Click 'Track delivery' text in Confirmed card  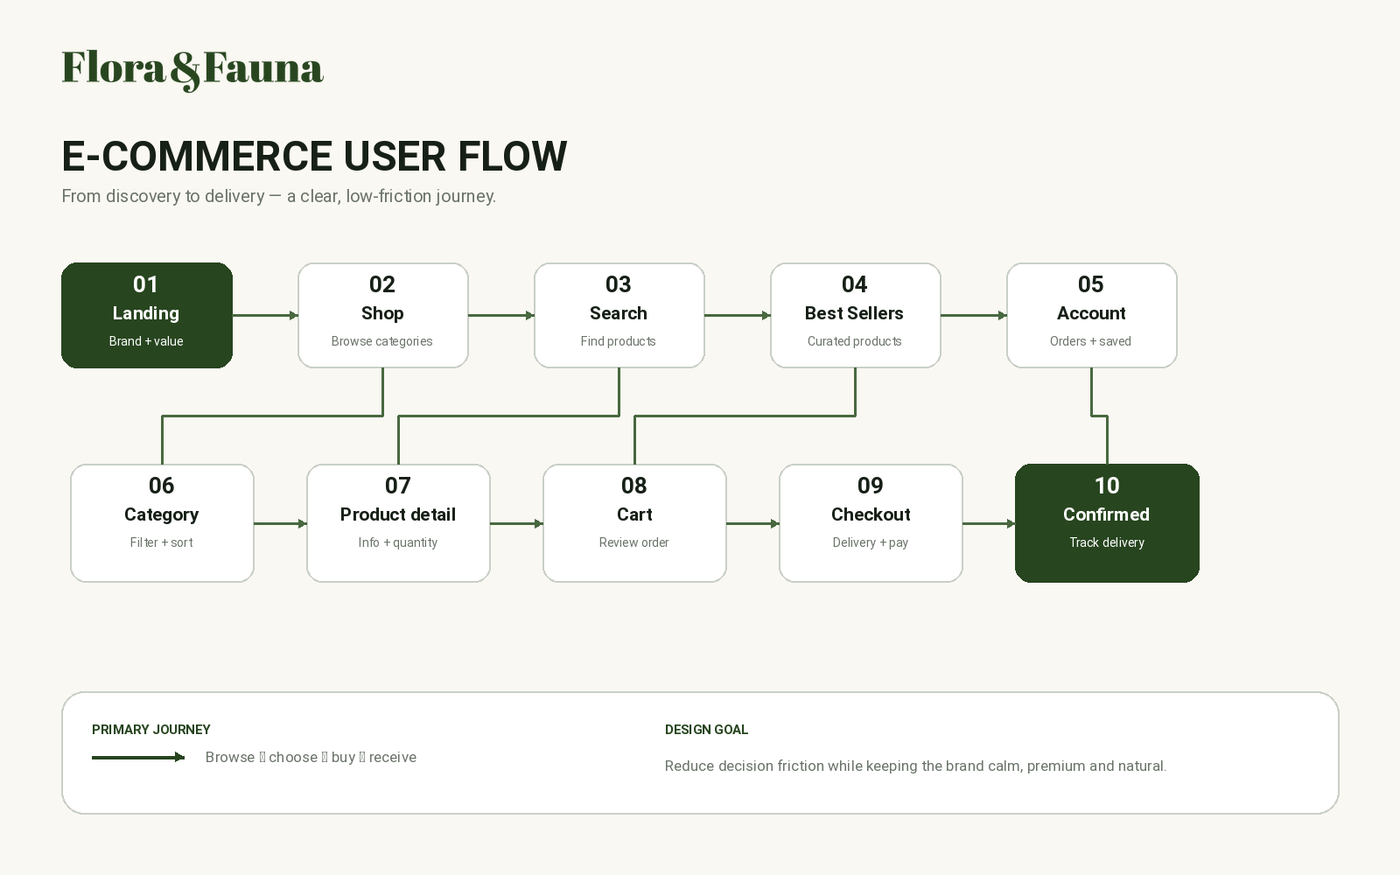(x=1107, y=542)
